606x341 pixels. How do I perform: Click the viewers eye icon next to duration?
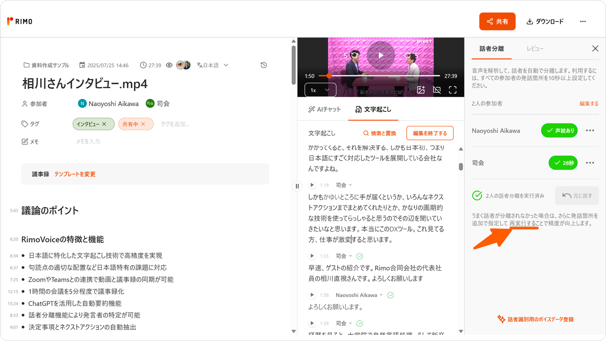click(169, 65)
